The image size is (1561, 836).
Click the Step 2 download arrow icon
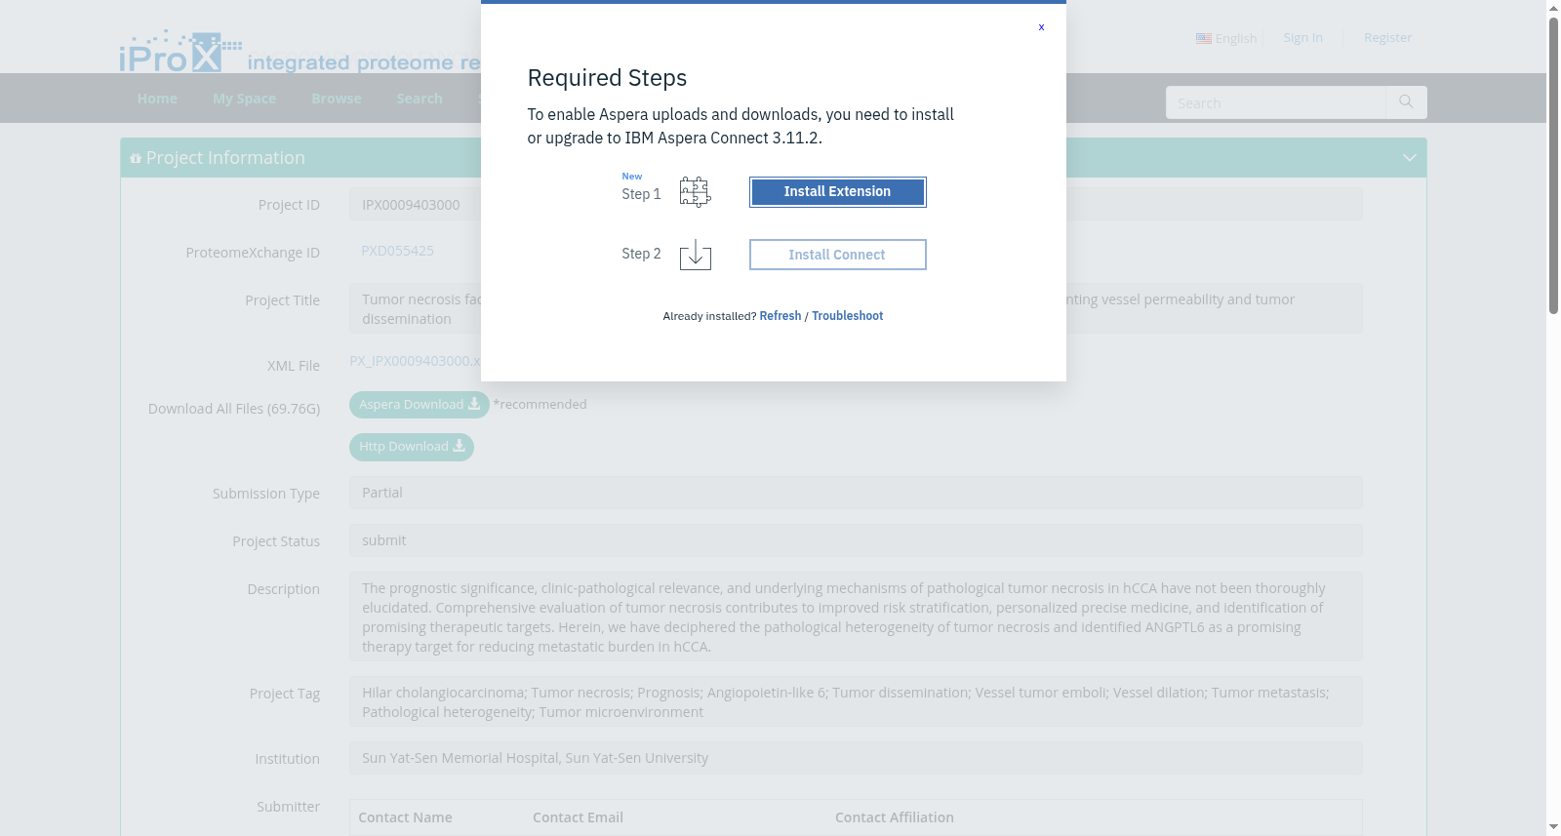coord(696,255)
